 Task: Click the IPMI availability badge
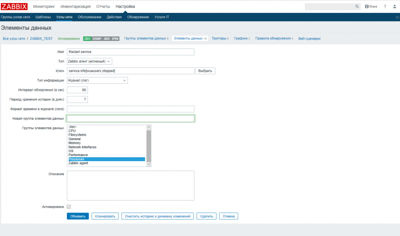pyautogui.click(x=115, y=39)
